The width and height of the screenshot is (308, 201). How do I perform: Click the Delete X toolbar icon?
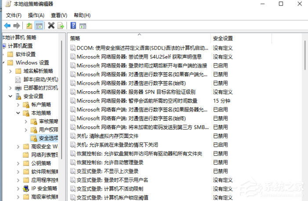click(51, 25)
